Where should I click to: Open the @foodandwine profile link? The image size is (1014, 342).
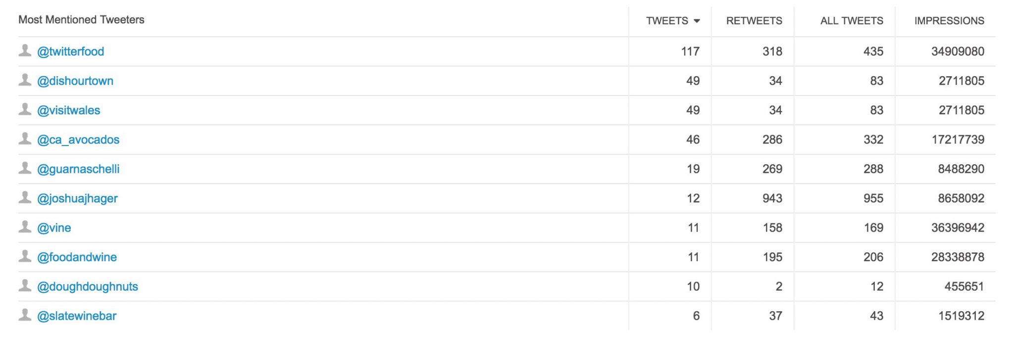click(77, 257)
